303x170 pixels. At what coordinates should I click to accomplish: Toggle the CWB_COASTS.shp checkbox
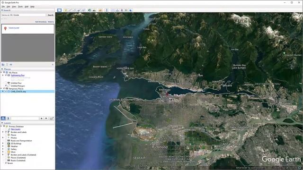pos(6,92)
